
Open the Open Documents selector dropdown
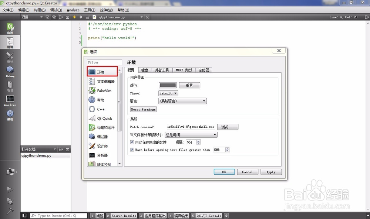39,149
